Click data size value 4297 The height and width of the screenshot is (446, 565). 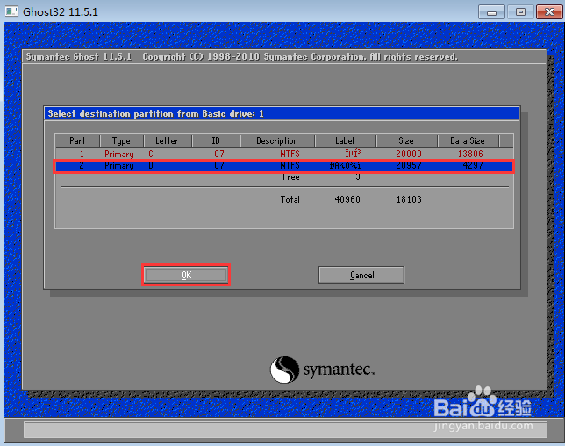(473, 165)
